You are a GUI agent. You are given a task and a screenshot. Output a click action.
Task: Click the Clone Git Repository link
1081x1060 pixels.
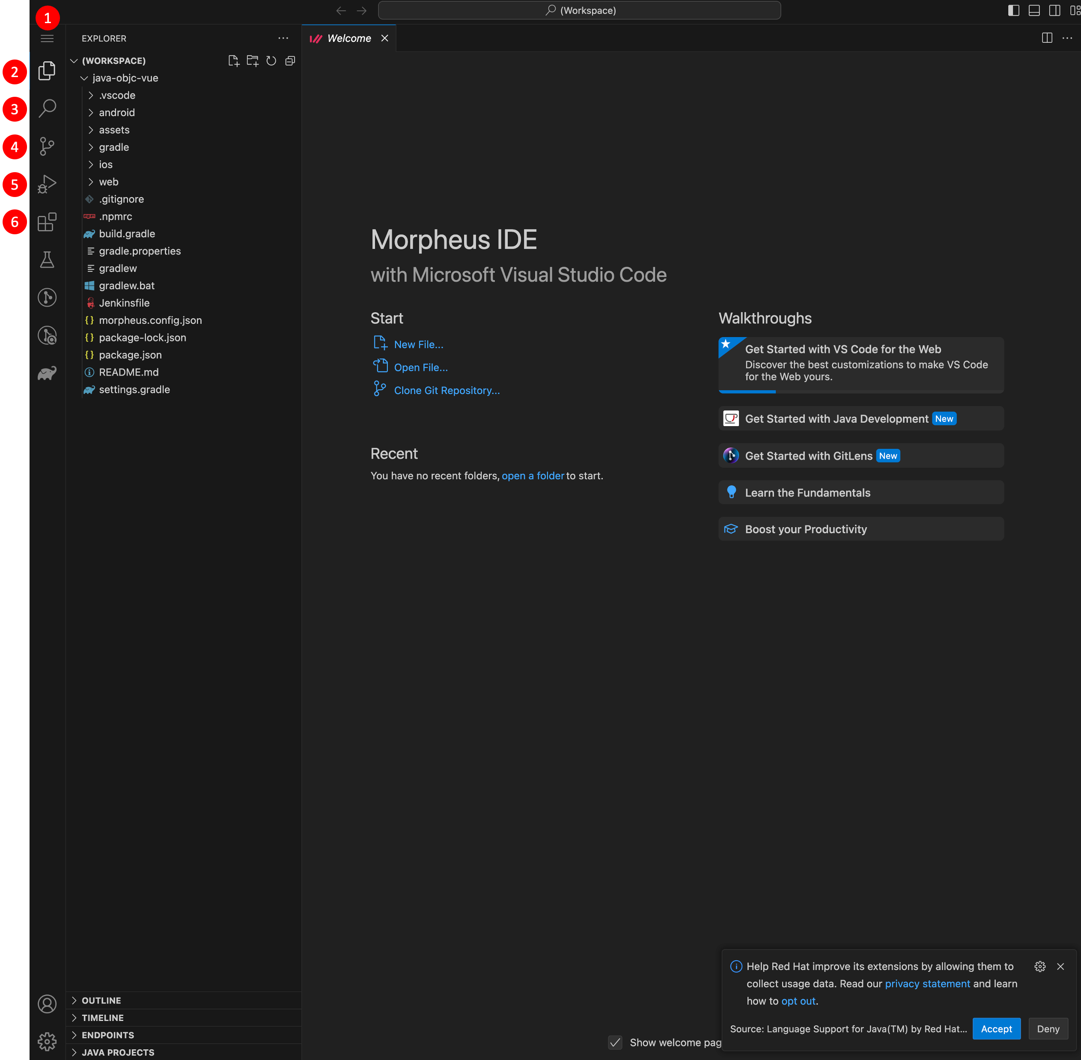pos(447,390)
